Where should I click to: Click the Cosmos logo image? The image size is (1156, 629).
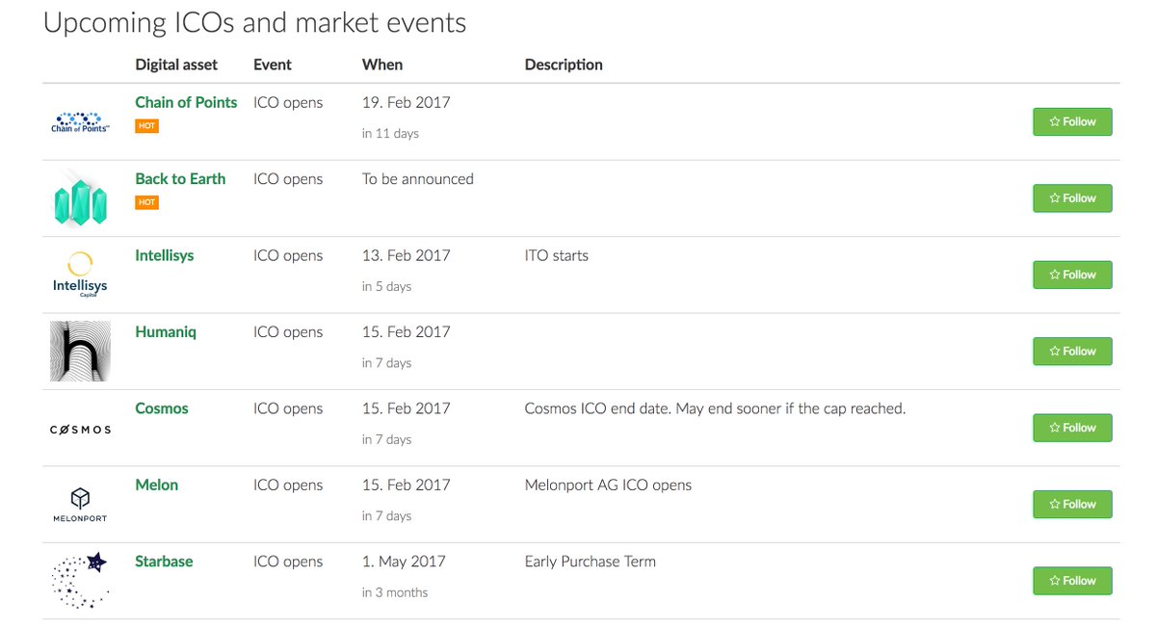pos(81,430)
